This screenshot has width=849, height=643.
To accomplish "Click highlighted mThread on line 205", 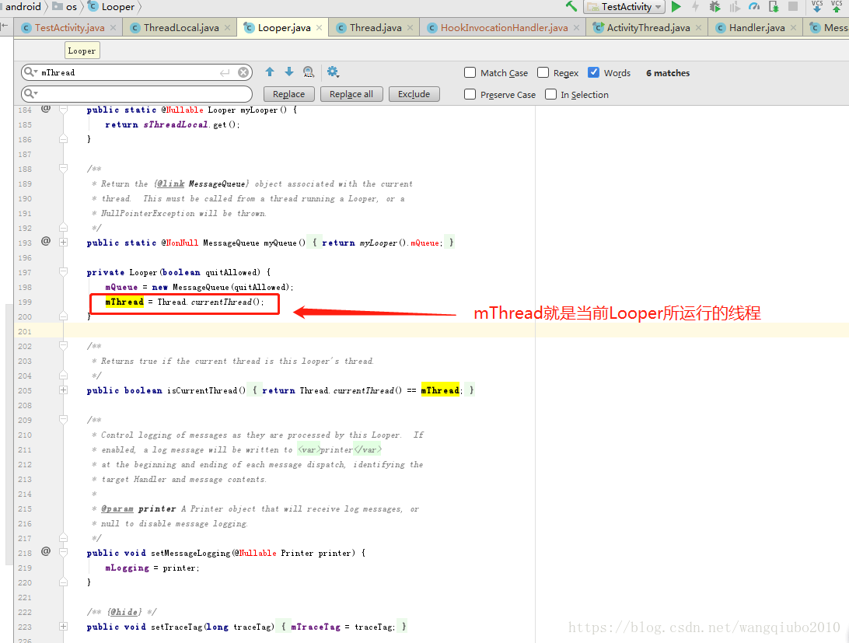I will (440, 390).
